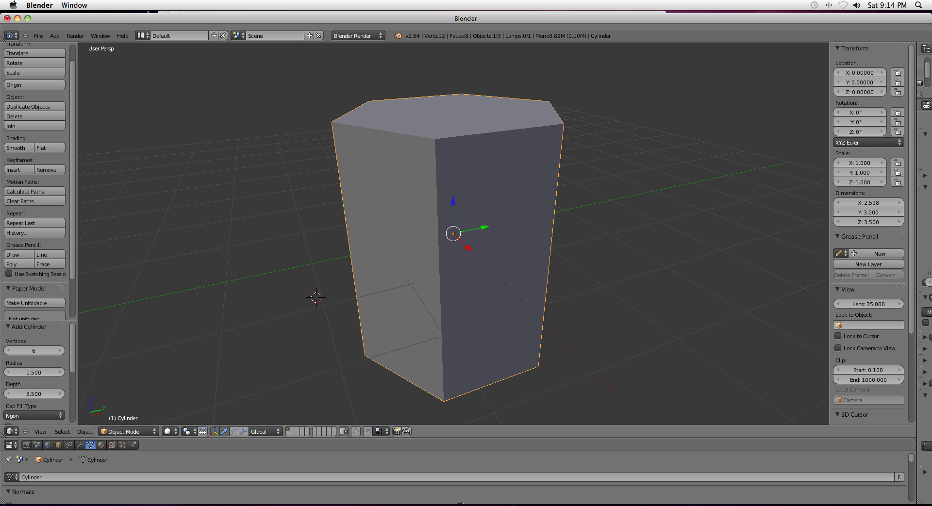Click the OpenGL render image camera icon
932x506 pixels.
tap(397, 431)
